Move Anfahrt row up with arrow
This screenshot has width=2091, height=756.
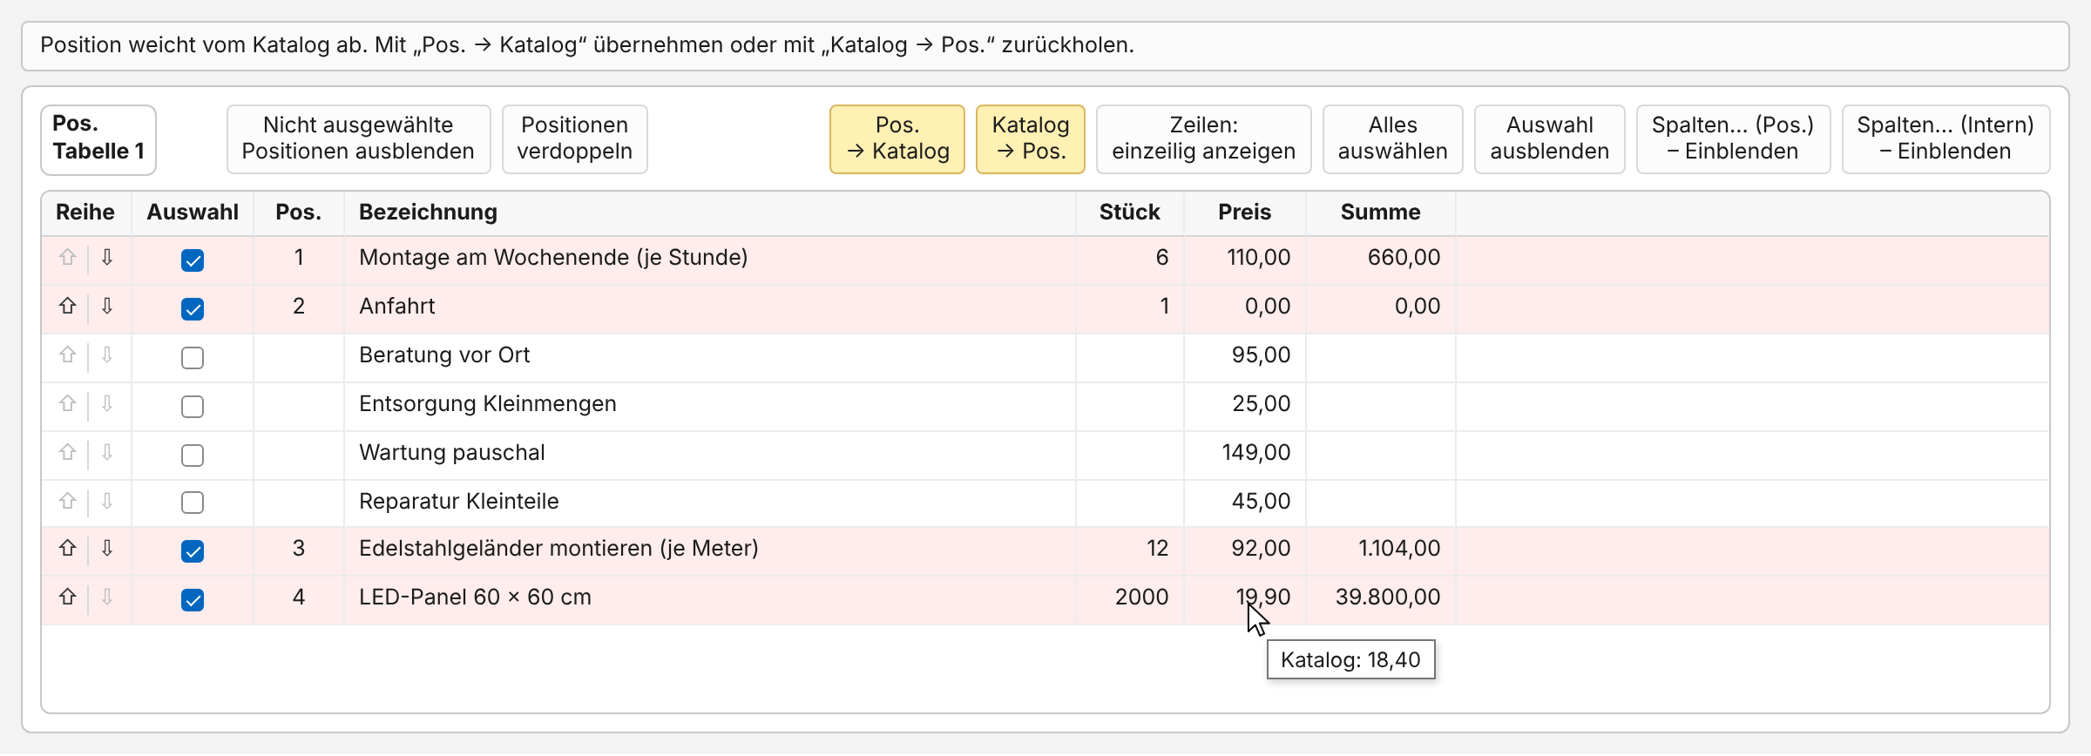pos(67,307)
